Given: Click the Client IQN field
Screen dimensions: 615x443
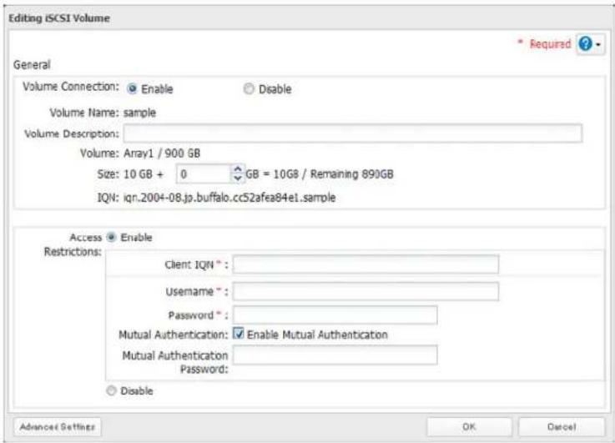Looking at the screenshot, I should (365, 264).
